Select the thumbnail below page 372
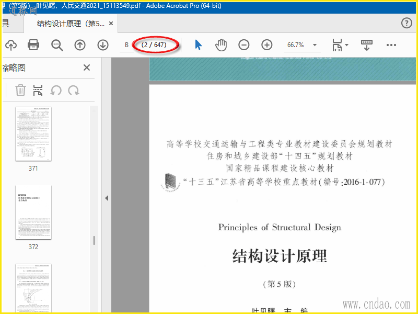418x314 pixels. 33,288
